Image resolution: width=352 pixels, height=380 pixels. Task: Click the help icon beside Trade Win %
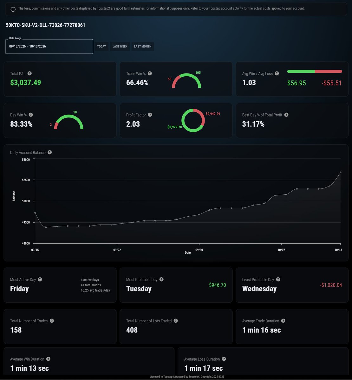[150, 73]
